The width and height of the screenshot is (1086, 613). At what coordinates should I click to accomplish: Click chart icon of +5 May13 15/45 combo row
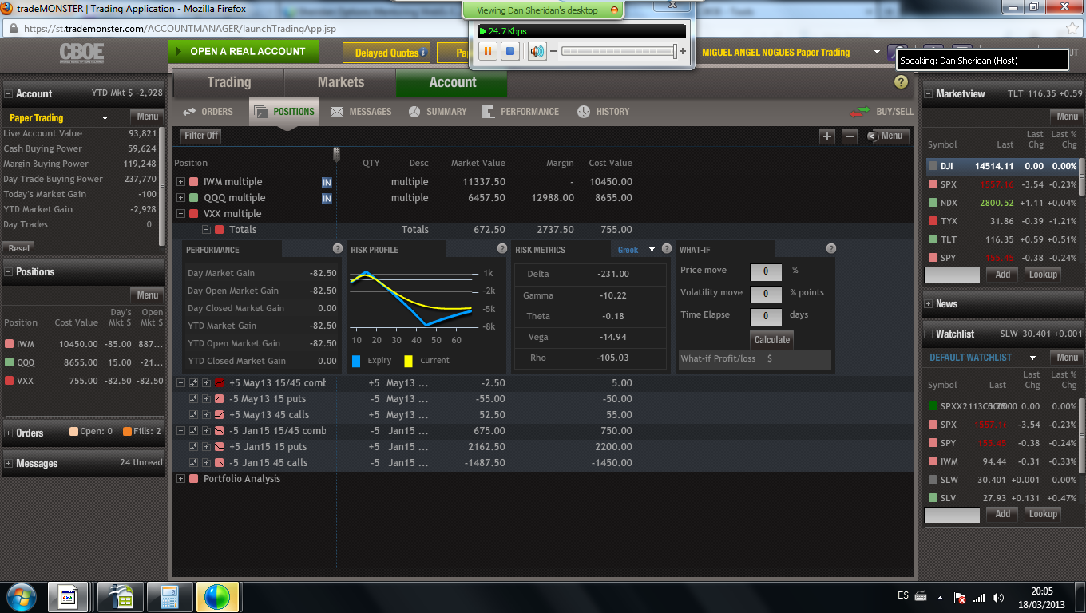coord(220,383)
